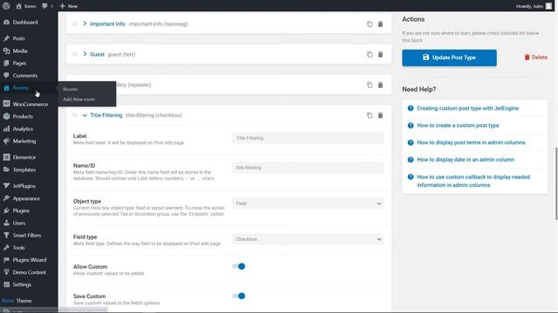The width and height of the screenshot is (558, 313).
Task: Click Update Post Type button
Action: (x=449, y=57)
